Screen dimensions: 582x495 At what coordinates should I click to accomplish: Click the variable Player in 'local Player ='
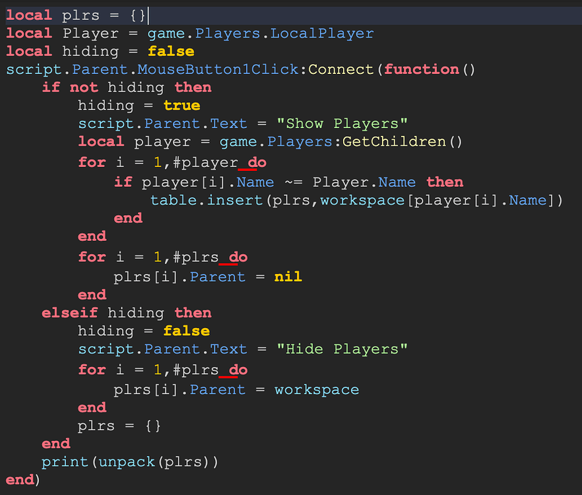[x=90, y=34]
